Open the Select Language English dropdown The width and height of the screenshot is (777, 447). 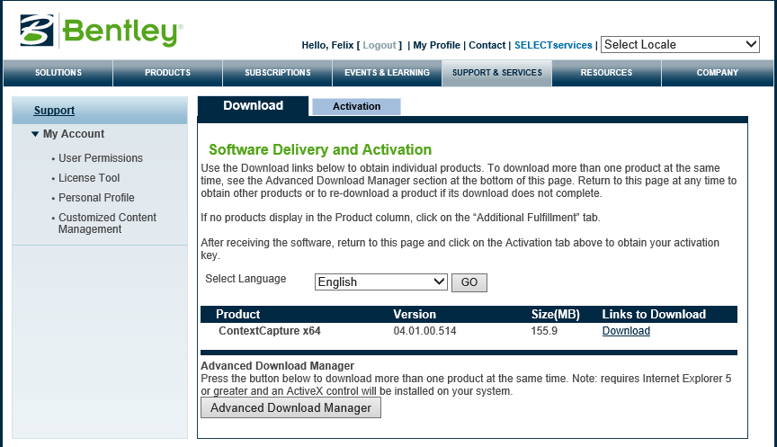(380, 282)
